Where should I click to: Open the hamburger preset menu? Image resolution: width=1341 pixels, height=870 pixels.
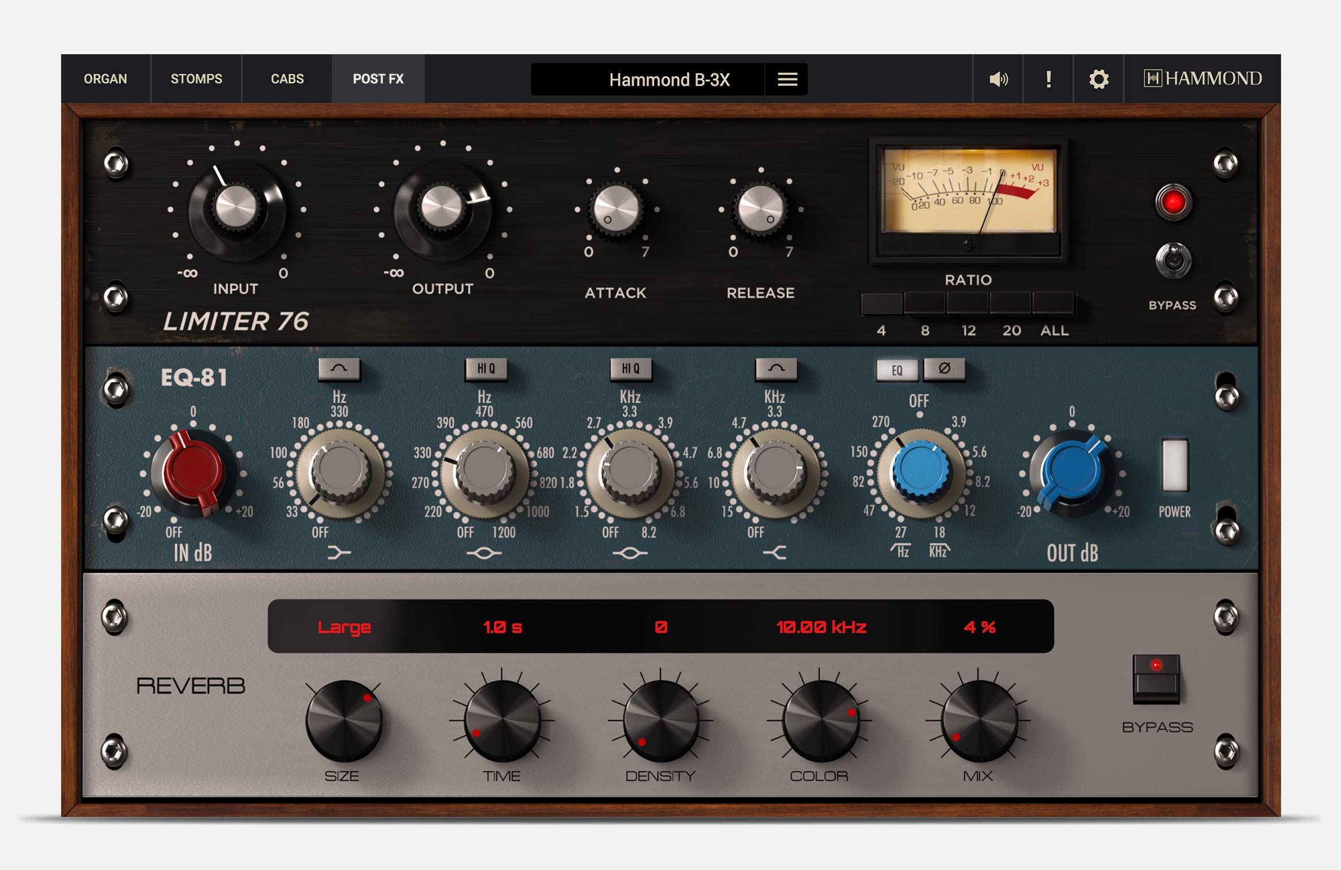pos(786,79)
